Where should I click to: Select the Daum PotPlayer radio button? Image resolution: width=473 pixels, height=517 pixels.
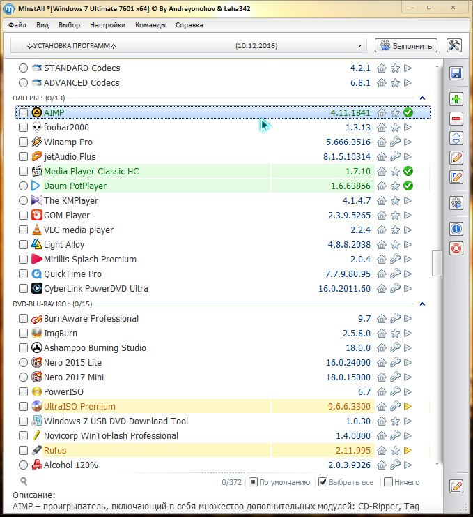(23, 186)
